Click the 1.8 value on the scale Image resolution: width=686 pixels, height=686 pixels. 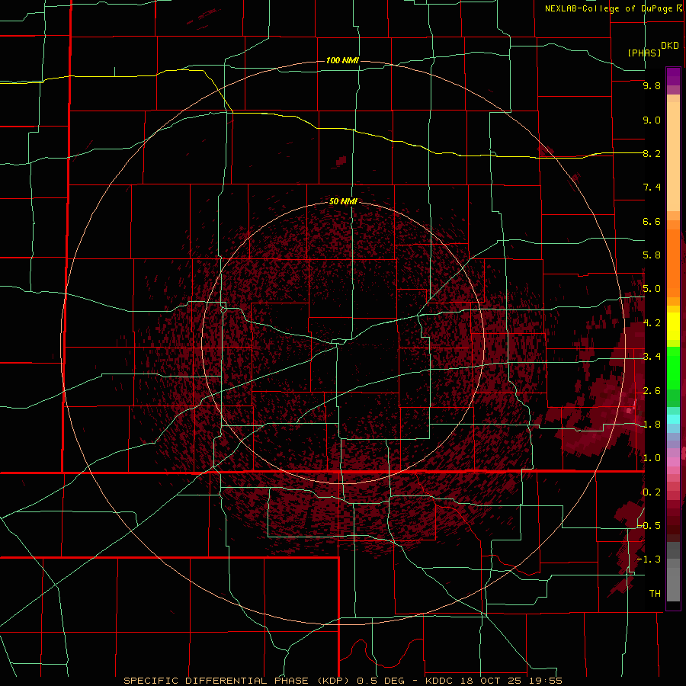click(652, 425)
